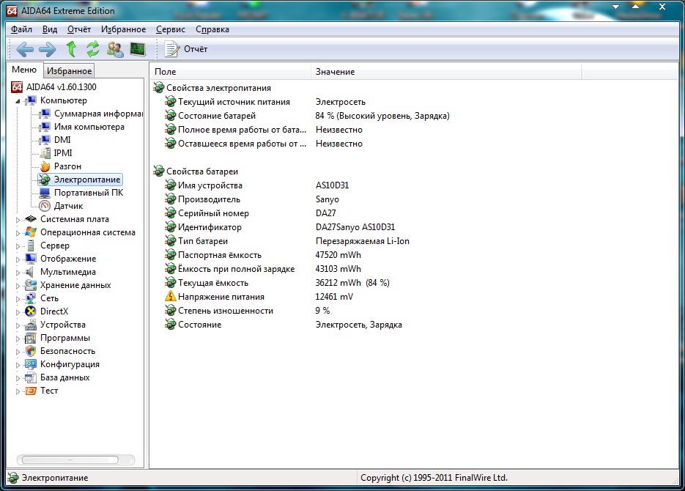The height and width of the screenshot is (491, 685).
Task: Expand the Конфигурация branch
Action: (18, 365)
